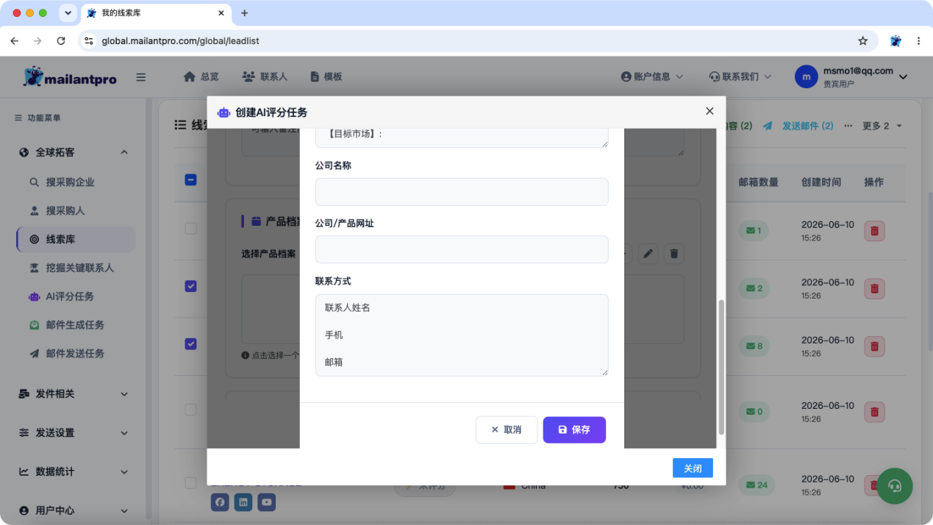The height and width of the screenshot is (525, 933).
Task: Toggle the select-all checkbox in table header
Action: coord(190,179)
